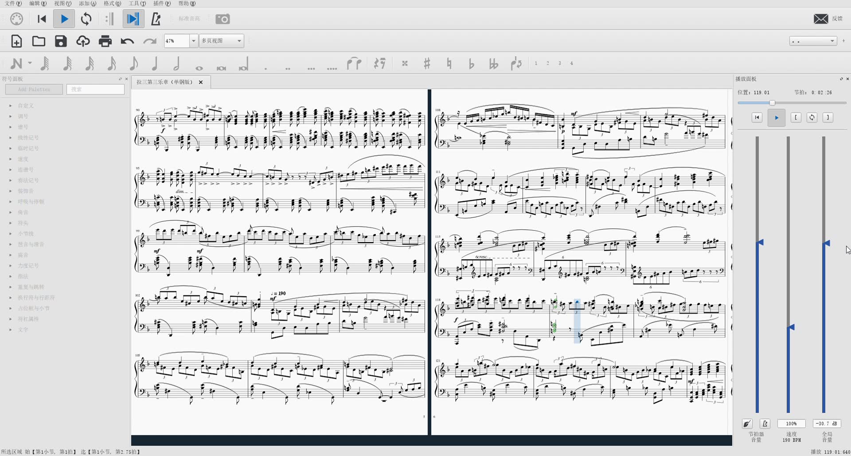Flip note stem direction
Image resolution: width=851 pixels, height=456 pixels.
516,64
